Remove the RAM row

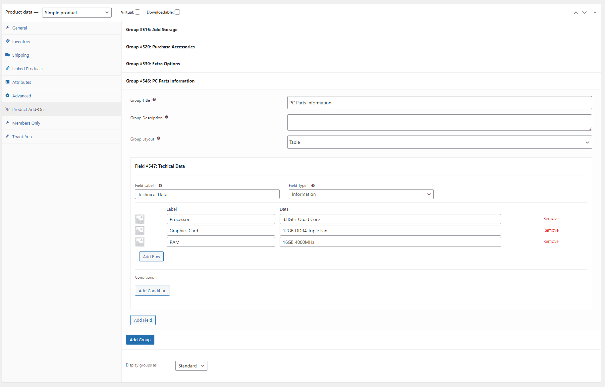tap(551, 242)
